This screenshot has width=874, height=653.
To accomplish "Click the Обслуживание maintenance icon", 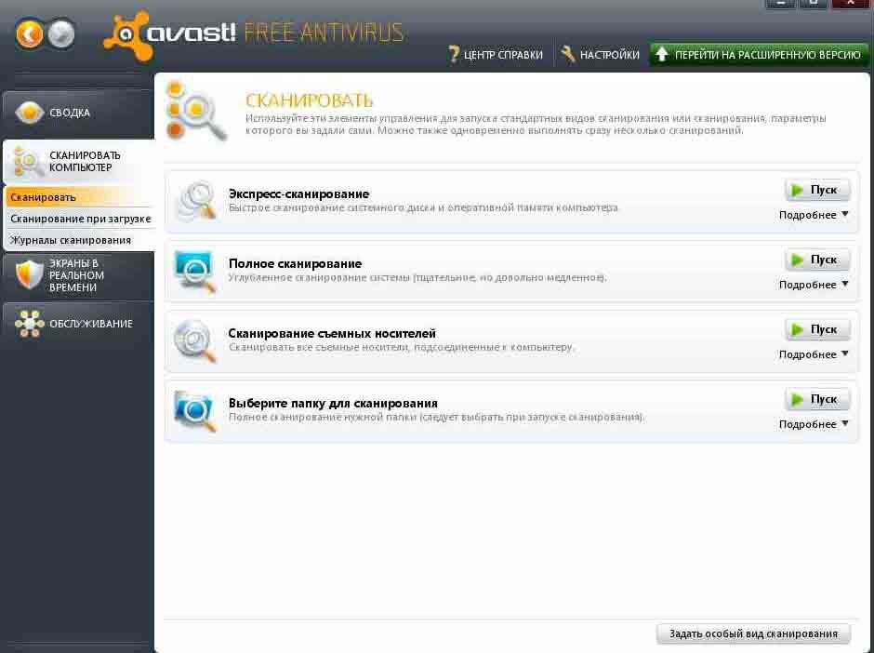I will coord(29,324).
